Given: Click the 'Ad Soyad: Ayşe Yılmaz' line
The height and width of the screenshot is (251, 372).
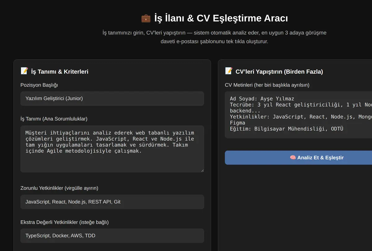Looking at the screenshot, I should (262, 99).
